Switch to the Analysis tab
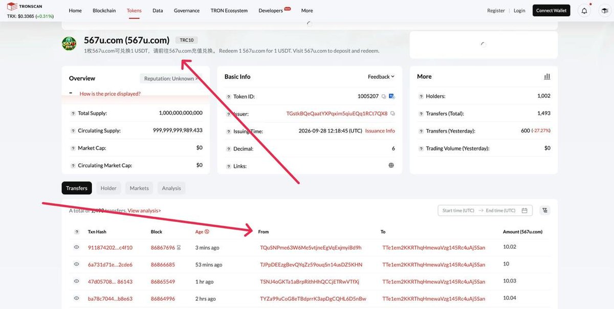Screen dimensions: 614x309 coord(171,188)
